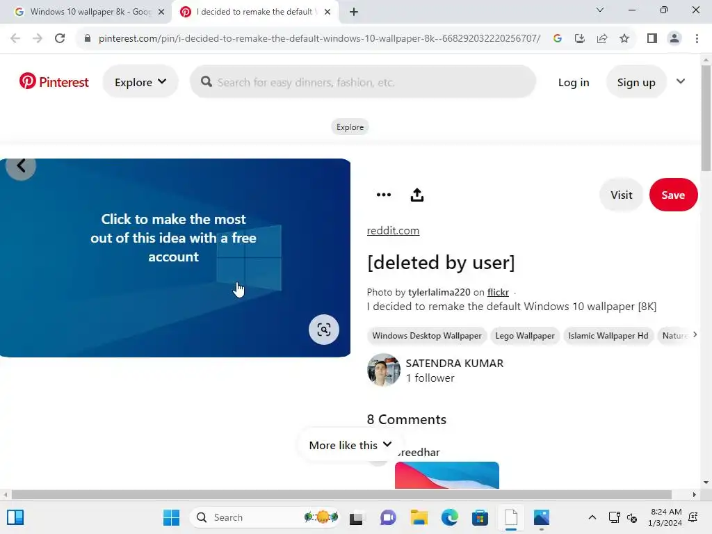The height and width of the screenshot is (534, 712).
Task: Click the Windows Desktop Wallpaper tag
Action: (x=426, y=336)
